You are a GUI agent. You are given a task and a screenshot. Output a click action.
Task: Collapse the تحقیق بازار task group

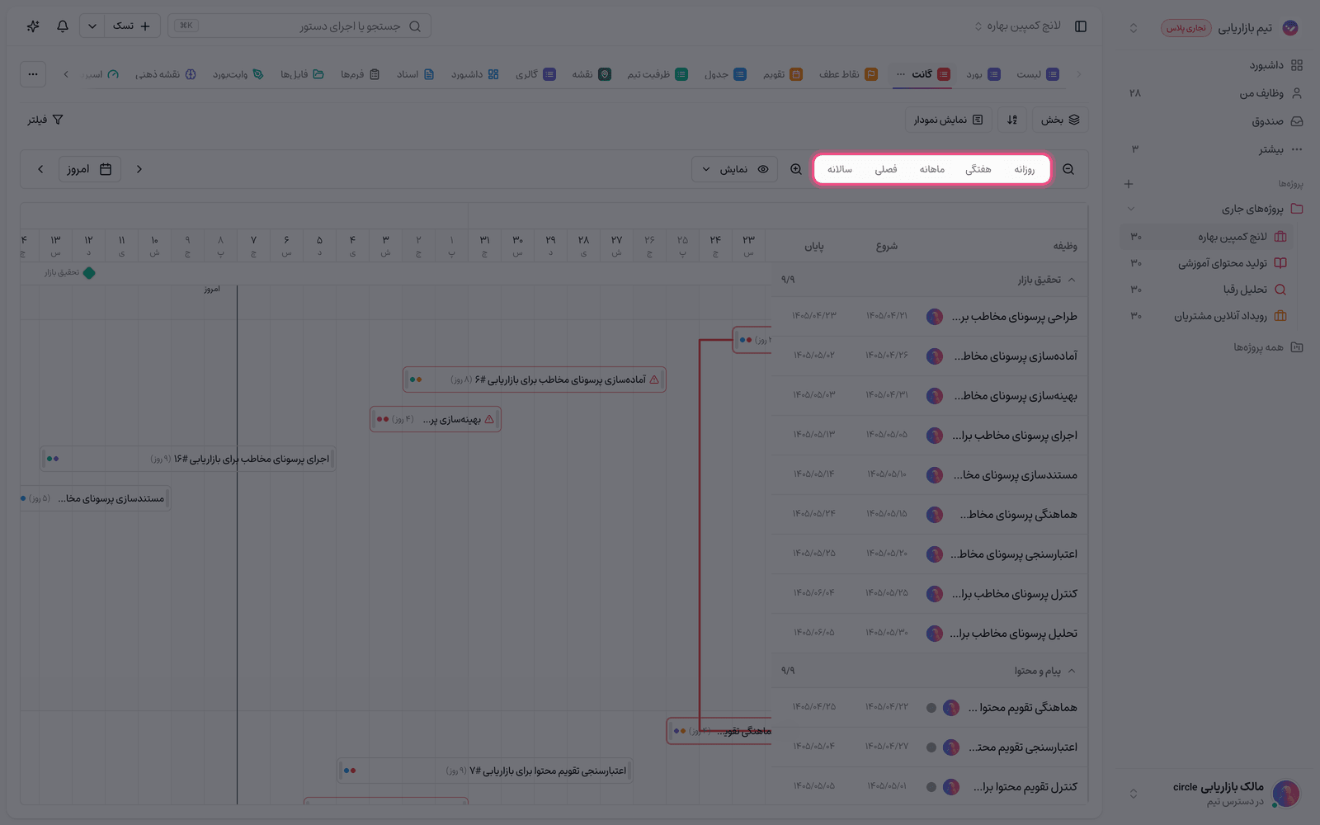point(1072,280)
